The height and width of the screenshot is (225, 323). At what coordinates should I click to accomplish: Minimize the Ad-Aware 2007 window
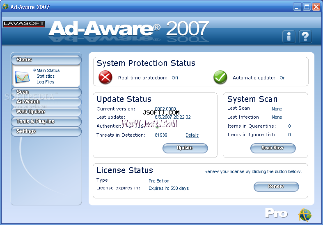click(297, 7)
